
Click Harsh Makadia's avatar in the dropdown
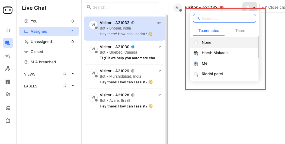click(x=196, y=53)
